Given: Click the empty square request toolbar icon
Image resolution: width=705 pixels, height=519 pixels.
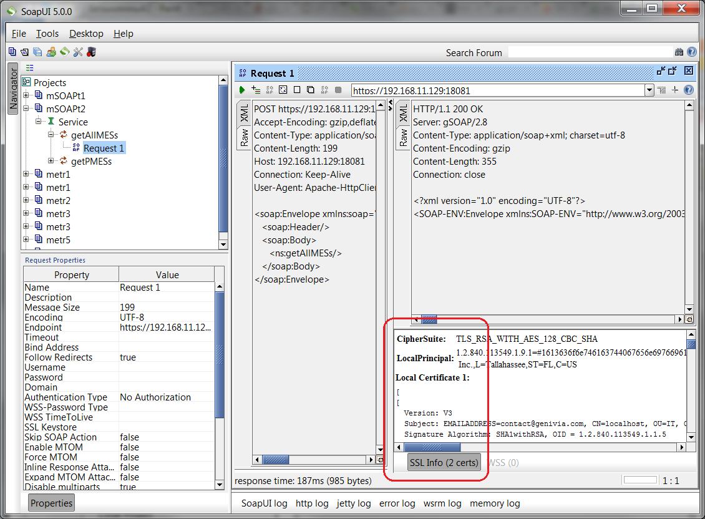Looking at the screenshot, I should [297, 90].
